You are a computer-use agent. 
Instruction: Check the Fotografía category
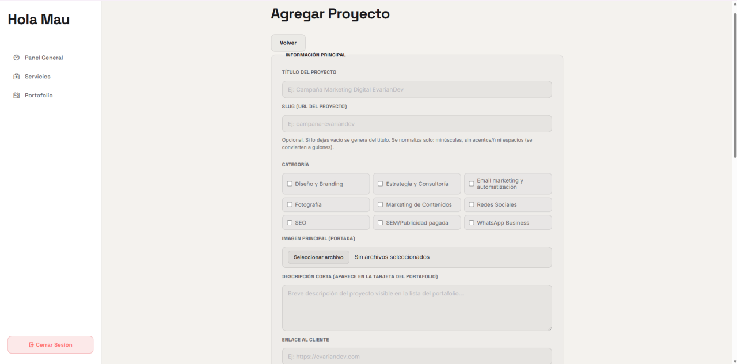(290, 204)
